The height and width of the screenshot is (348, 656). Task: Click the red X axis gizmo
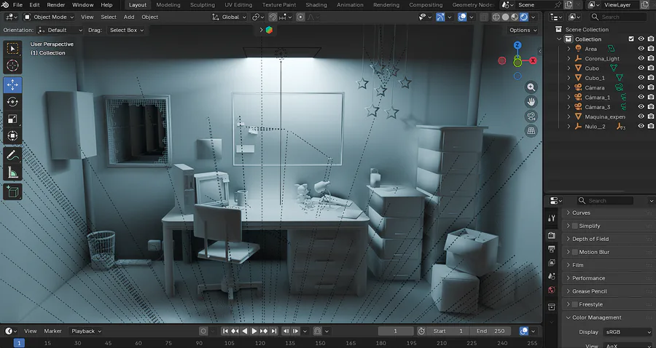(533, 60)
